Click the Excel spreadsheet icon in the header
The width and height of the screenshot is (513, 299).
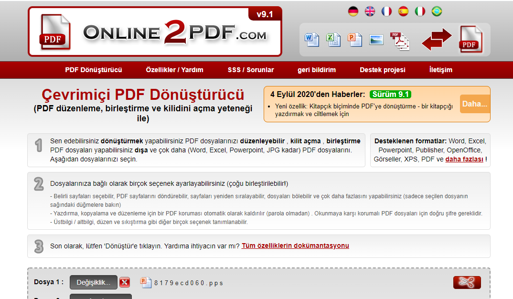(333, 40)
